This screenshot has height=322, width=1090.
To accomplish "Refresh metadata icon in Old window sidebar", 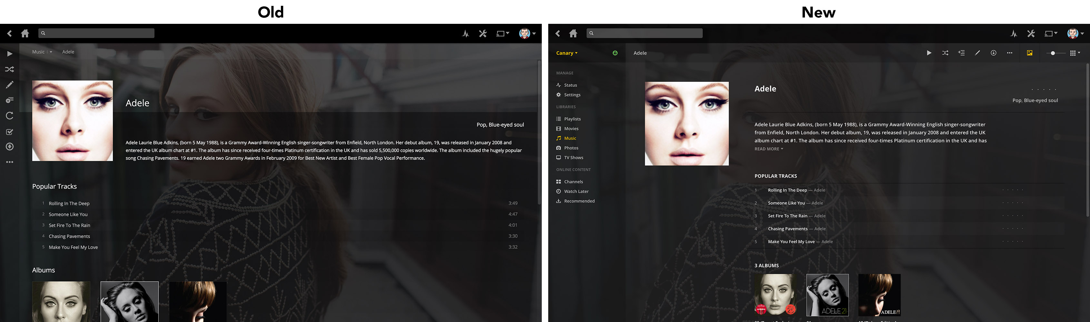I will point(9,116).
